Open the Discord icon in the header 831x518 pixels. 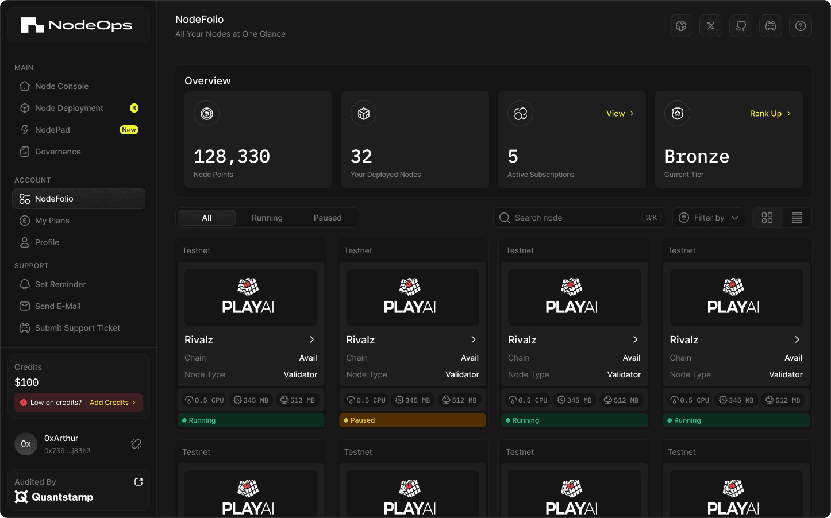pos(771,26)
